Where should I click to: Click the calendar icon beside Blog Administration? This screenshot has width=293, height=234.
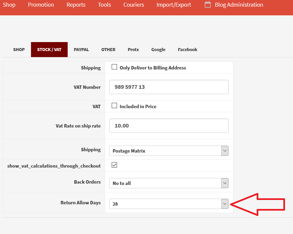(208, 4)
